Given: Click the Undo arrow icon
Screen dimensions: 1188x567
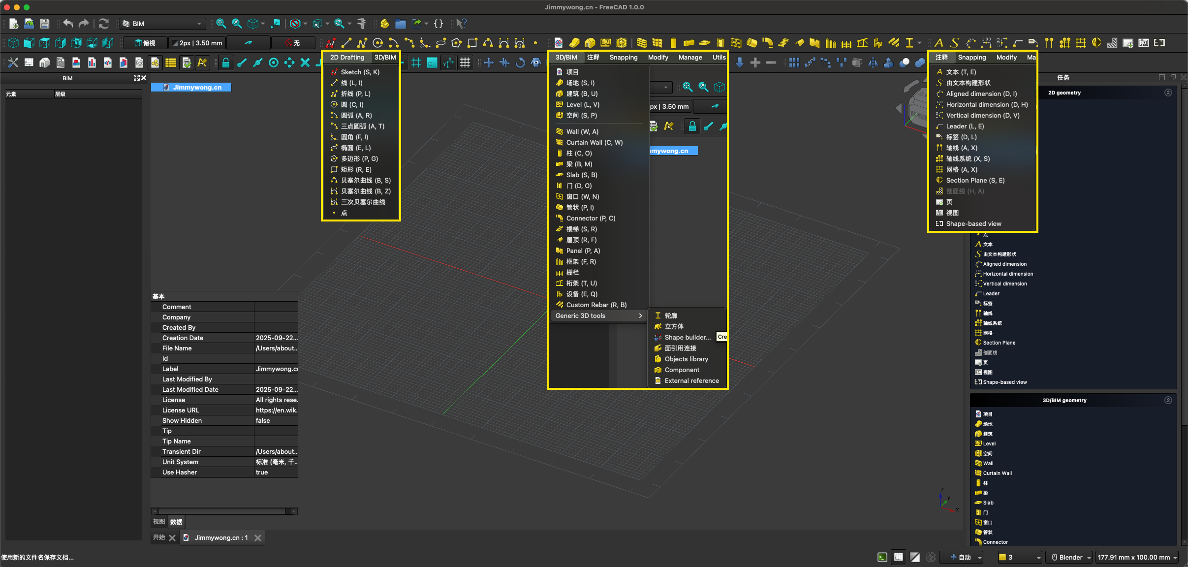Looking at the screenshot, I should (68, 24).
